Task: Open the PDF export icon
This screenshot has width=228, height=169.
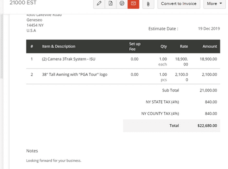Action: (x=111, y=4)
